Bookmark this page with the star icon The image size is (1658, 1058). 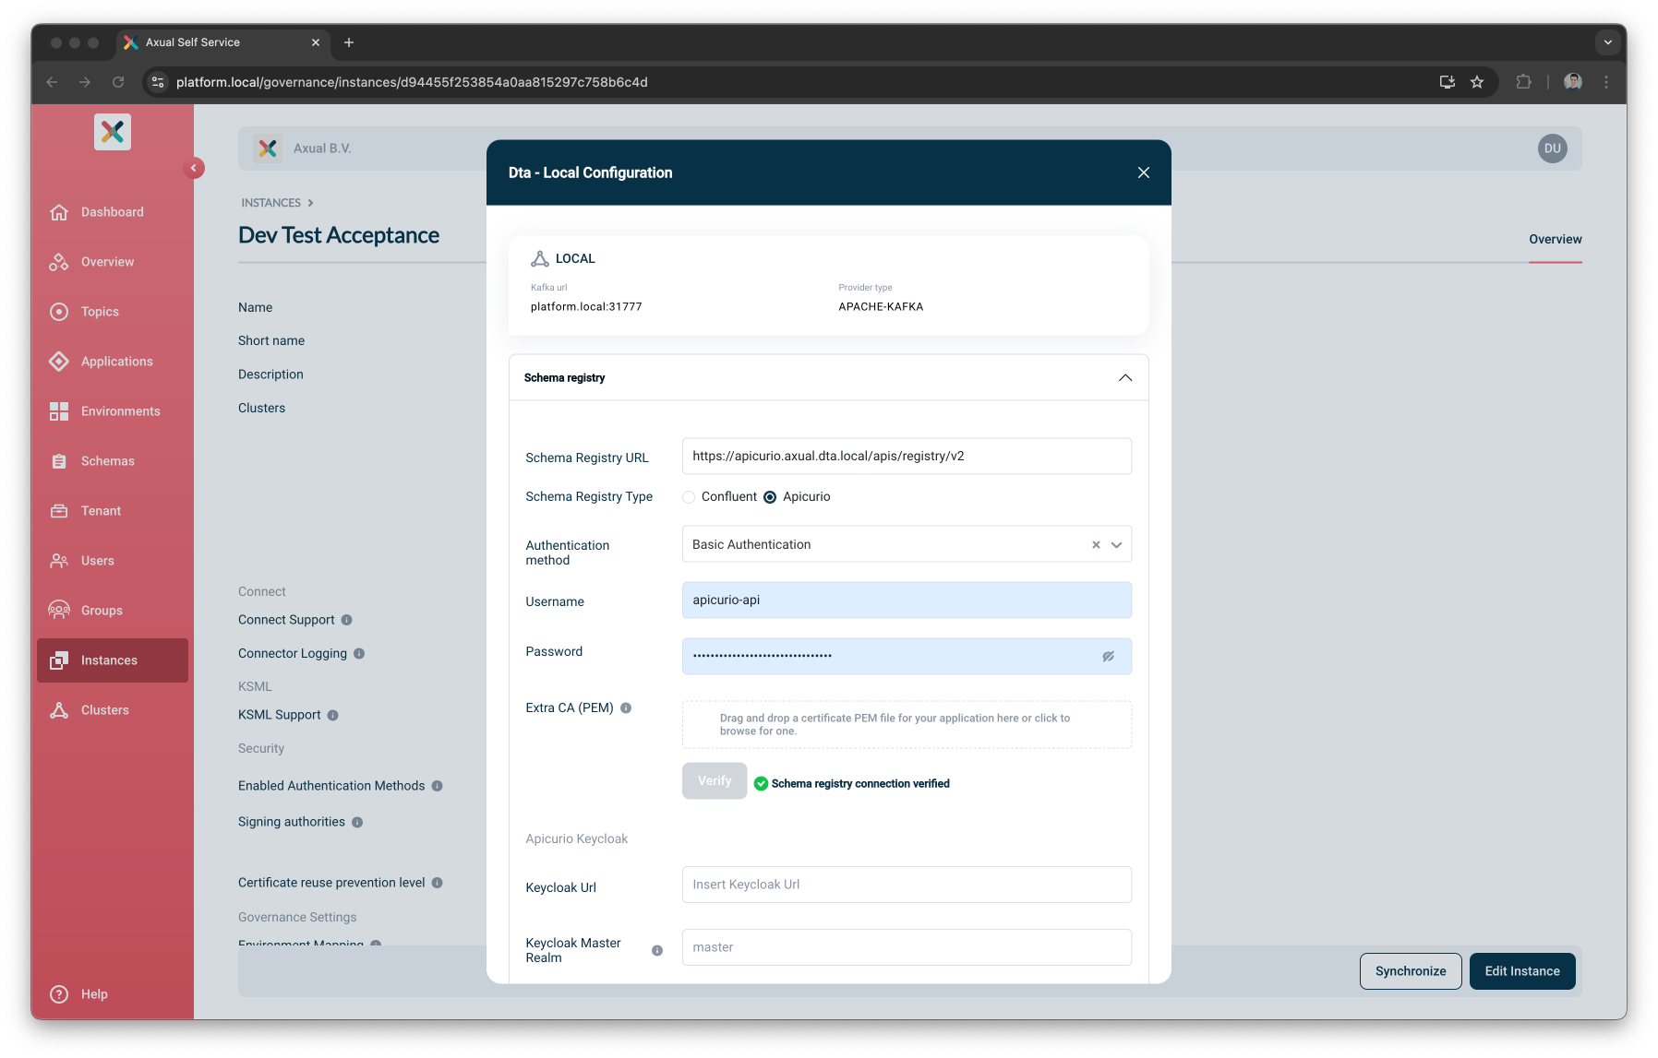(1477, 82)
